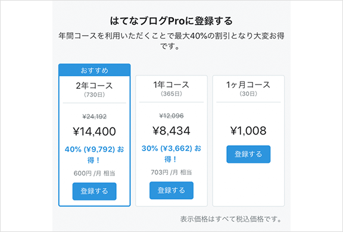Image resolution: width=343 pixels, height=232 pixels.
Task: Click the ¥8,434 price
Action: tap(171, 131)
